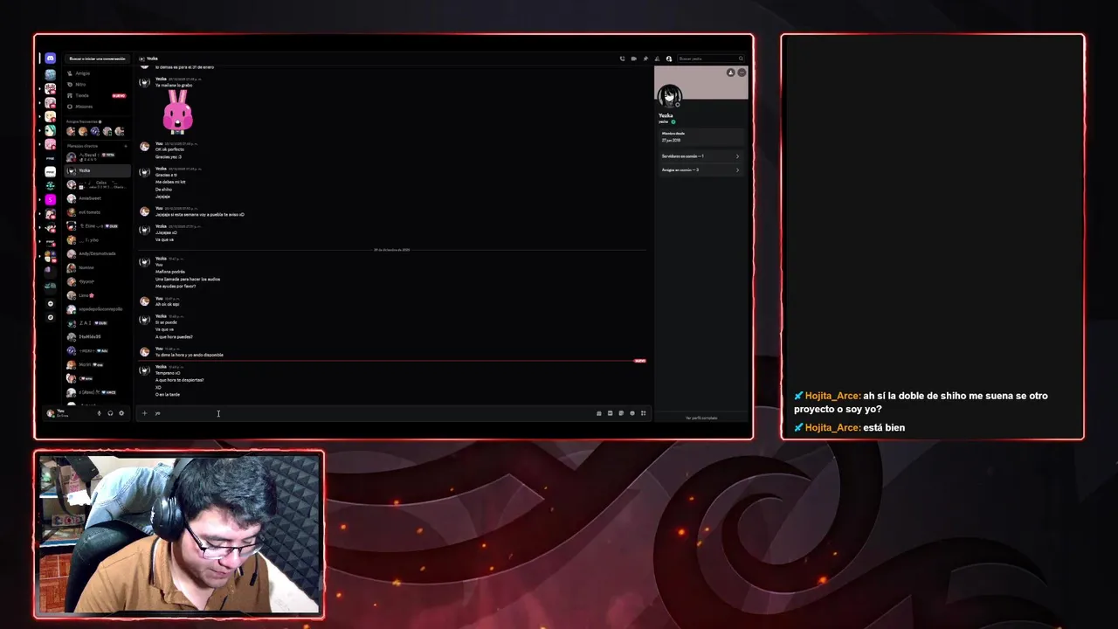Open the Amigos tab
1118x629 pixels.
[98, 73]
